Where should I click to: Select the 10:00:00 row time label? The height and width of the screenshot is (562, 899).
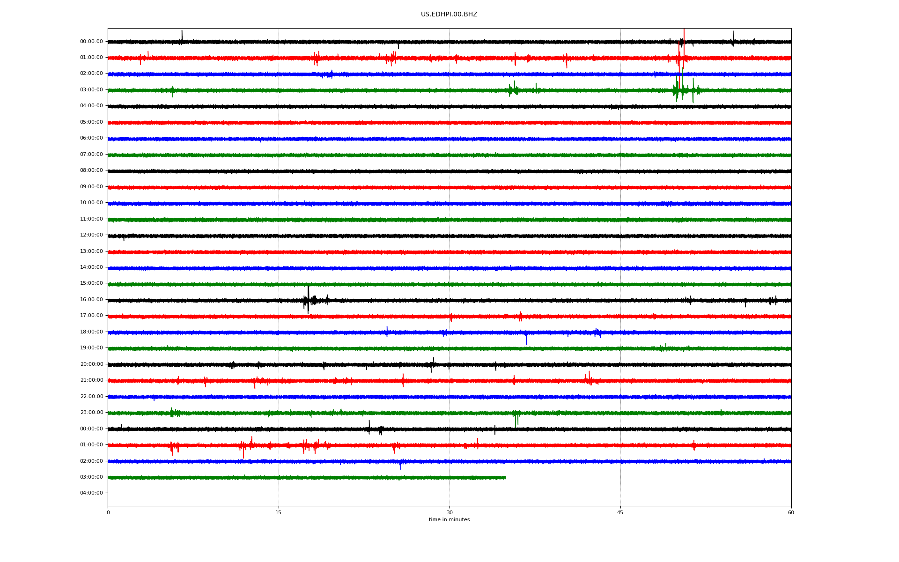click(x=91, y=203)
